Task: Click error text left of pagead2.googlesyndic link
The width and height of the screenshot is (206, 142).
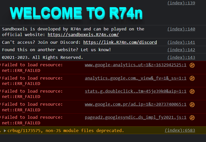Action: point(32,120)
